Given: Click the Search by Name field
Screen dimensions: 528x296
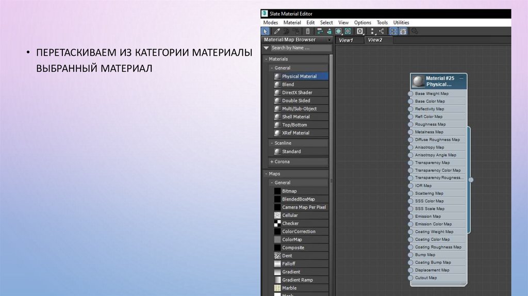Looking at the screenshot, I should (301, 48).
